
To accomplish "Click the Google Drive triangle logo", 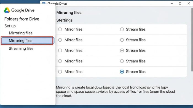I will 7,10.
